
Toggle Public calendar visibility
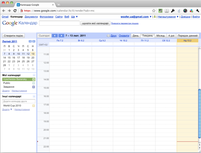pyautogui.click(x=7, y=83)
